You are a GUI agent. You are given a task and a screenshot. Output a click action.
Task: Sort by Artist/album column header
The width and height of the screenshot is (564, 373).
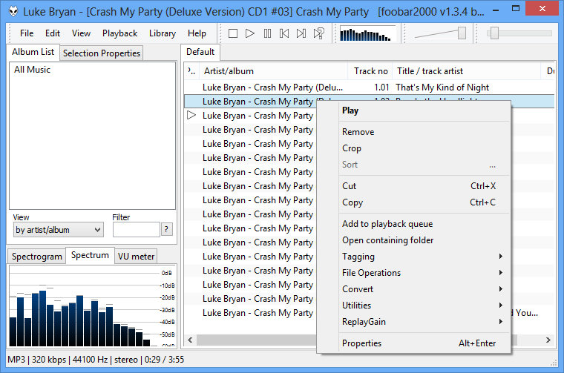[x=273, y=71]
